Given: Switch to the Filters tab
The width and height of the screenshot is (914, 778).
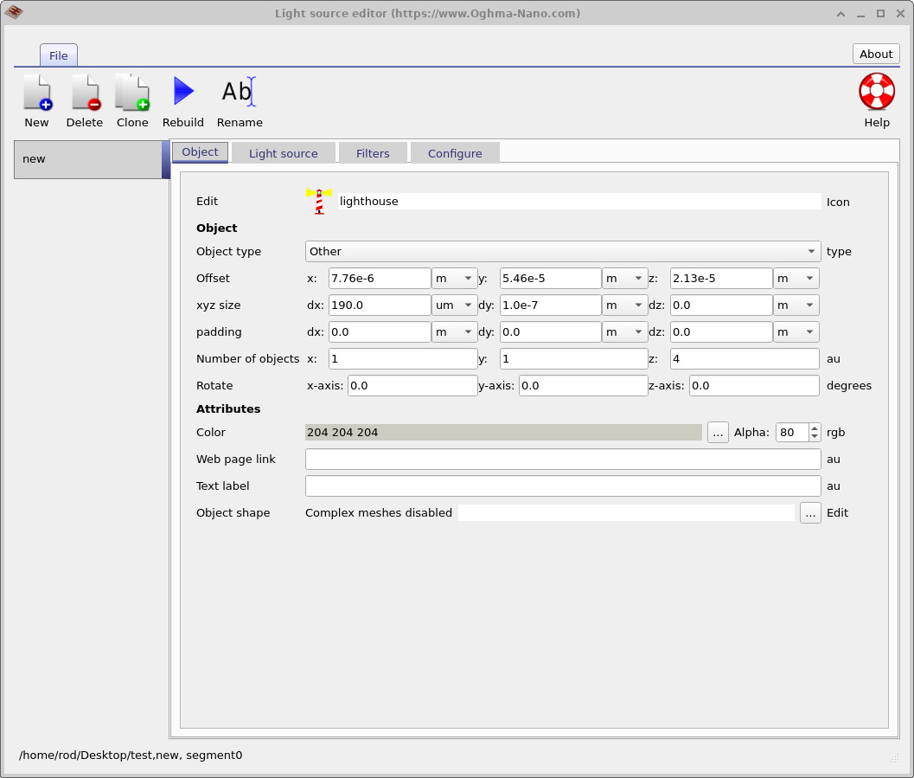Looking at the screenshot, I should pyautogui.click(x=373, y=152).
